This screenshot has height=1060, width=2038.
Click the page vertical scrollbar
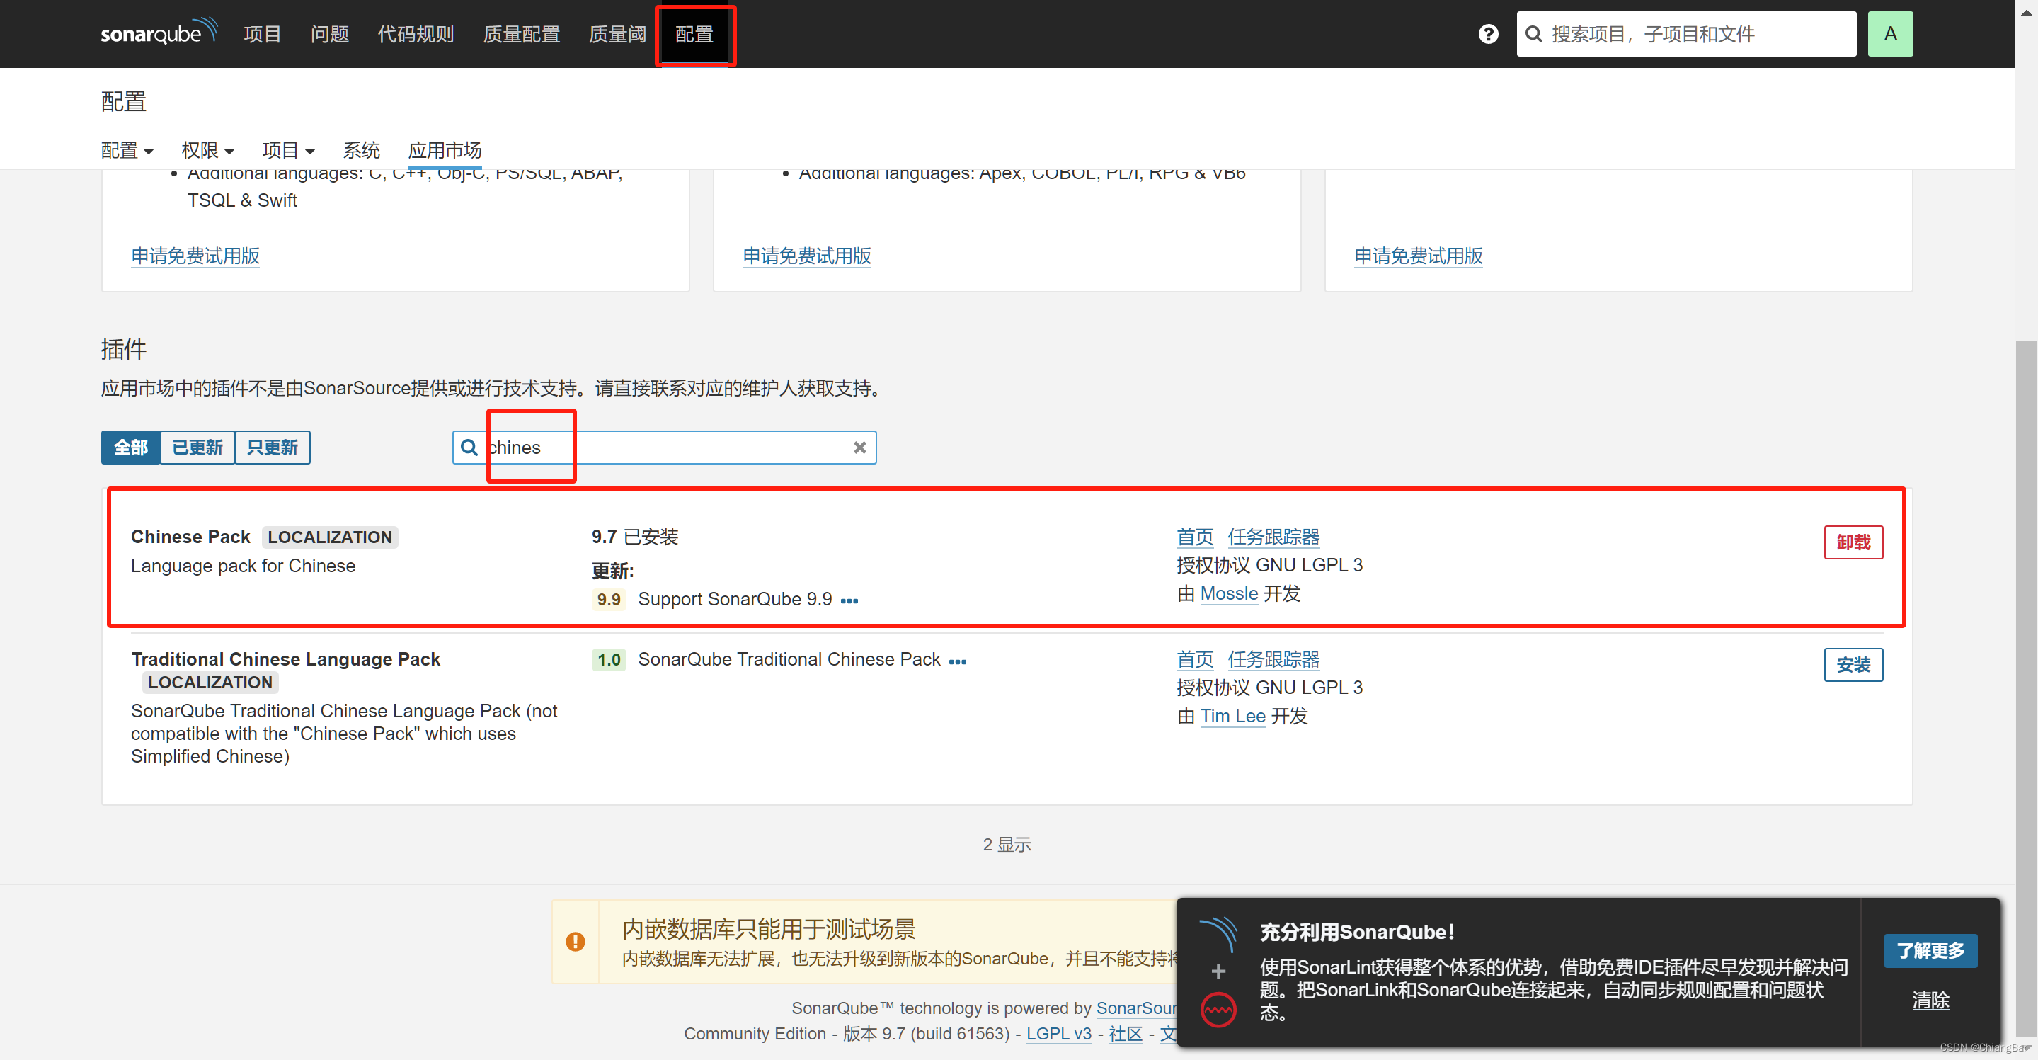pos(2025,688)
